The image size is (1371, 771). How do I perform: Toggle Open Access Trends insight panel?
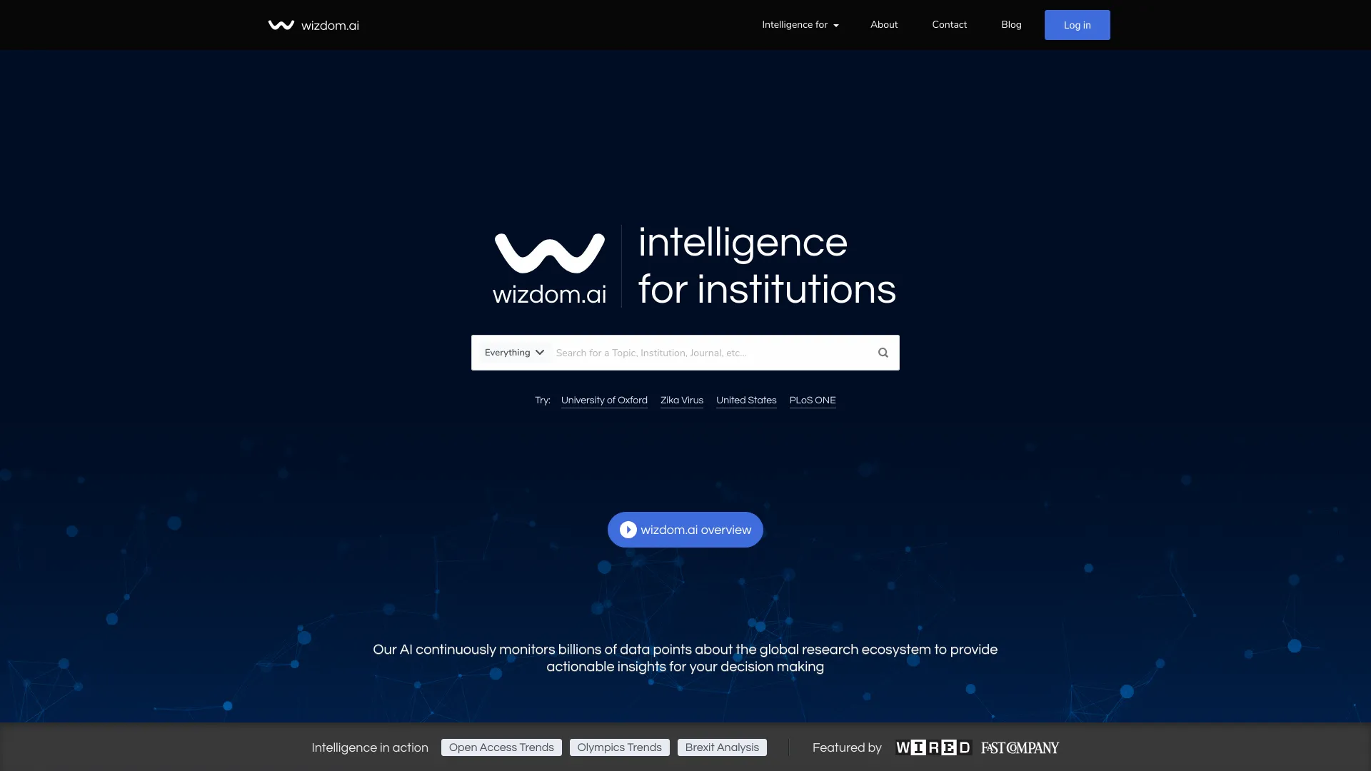pyautogui.click(x=501, y=747)
